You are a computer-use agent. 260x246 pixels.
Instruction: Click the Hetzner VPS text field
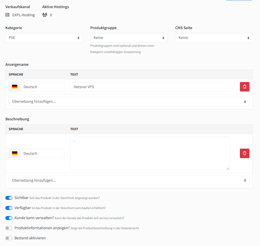150,87
